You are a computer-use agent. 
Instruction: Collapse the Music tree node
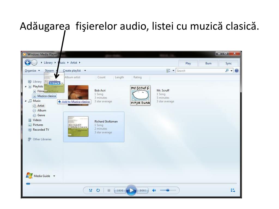point(25,101)
